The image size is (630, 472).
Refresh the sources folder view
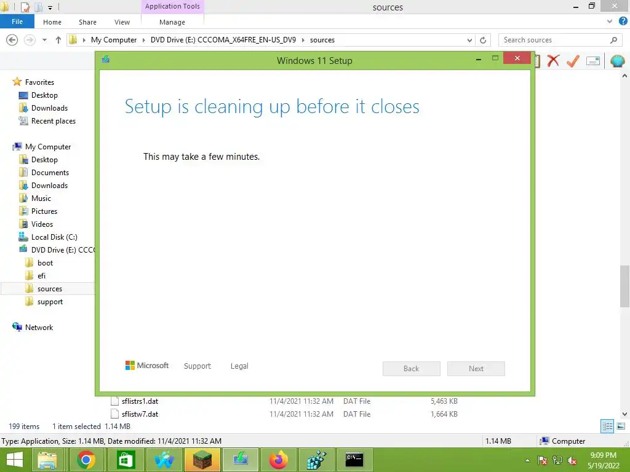pyautogui.click(x=483, y=40)
